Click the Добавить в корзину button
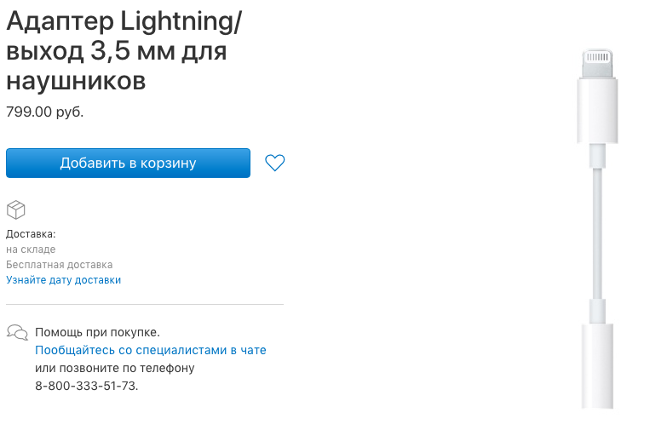650x430 pixels. (x=128, y=163)
